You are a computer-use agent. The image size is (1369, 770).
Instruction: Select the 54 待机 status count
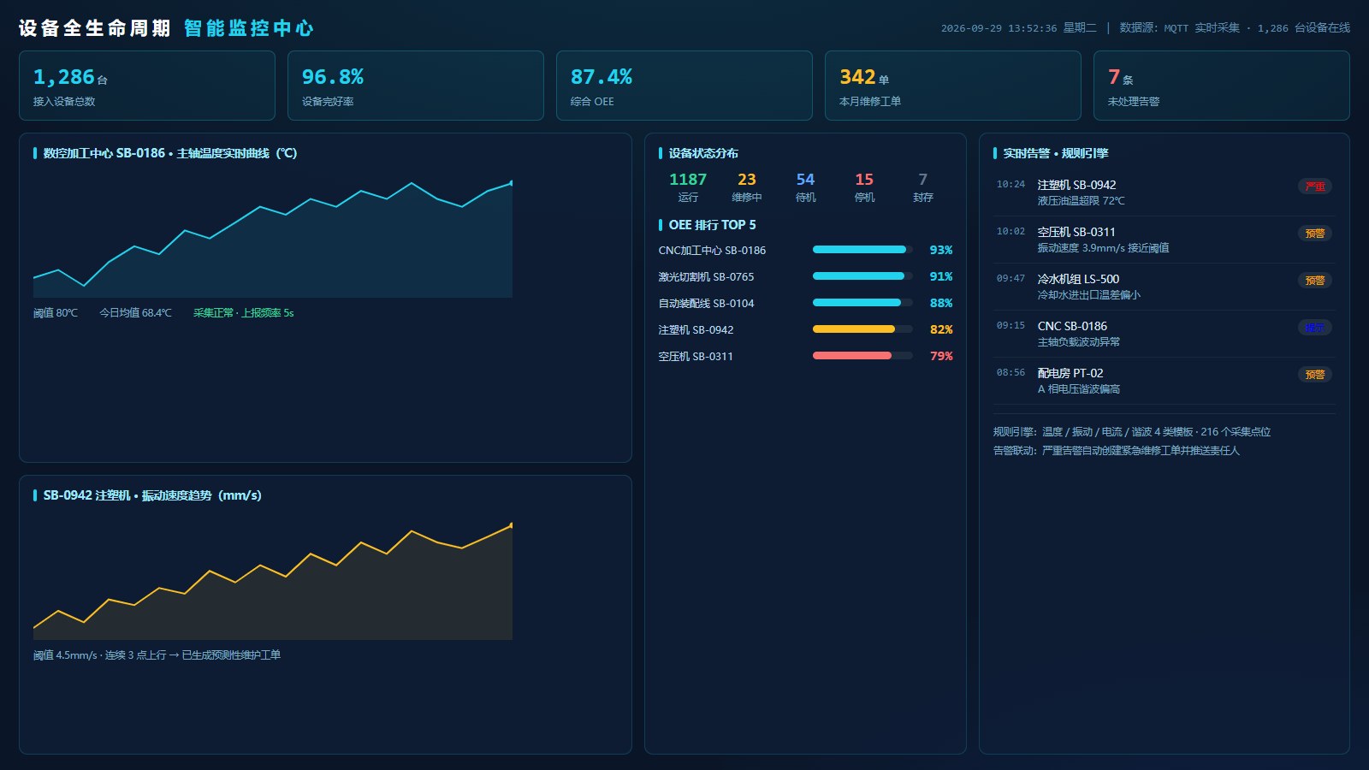[805, 187]
